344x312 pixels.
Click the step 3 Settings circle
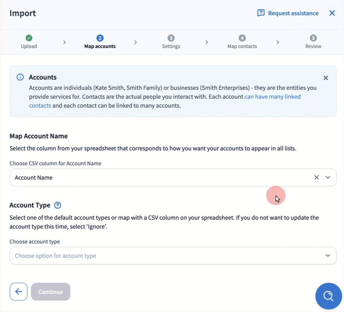pos(171,38)
